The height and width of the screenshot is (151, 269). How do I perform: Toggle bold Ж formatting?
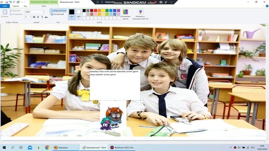tap(34, 17)
